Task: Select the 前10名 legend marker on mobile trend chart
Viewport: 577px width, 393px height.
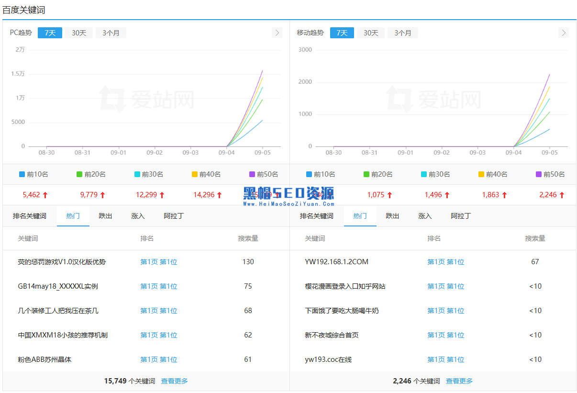Action: 310,174
